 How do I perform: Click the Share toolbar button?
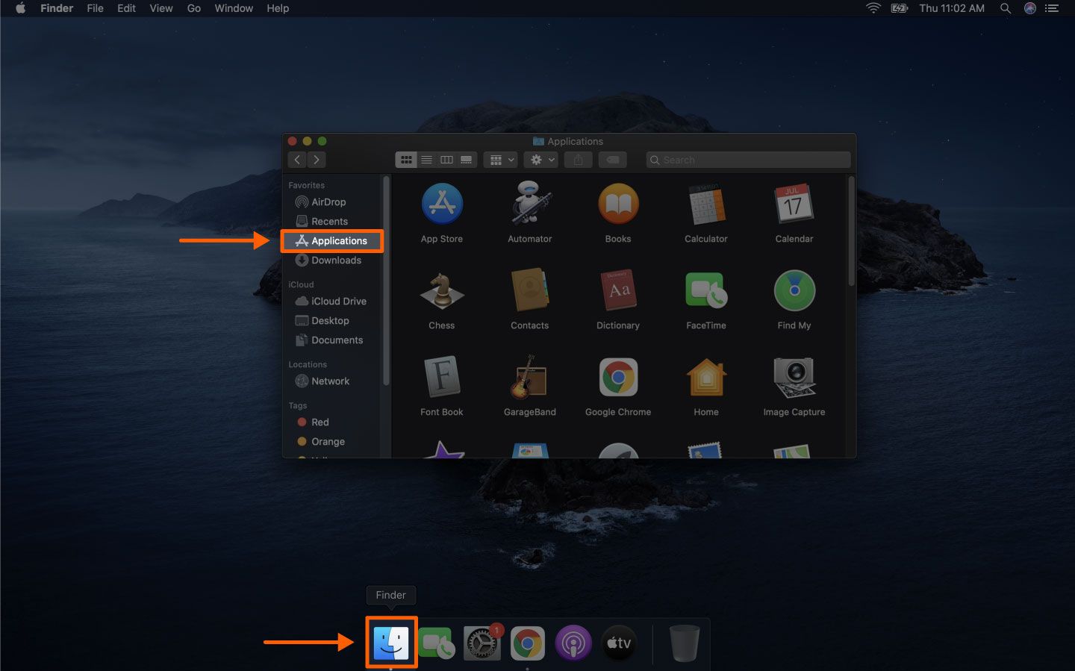(578, 160)
